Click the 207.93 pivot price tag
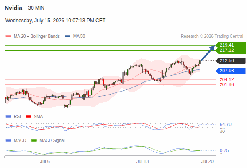Viewport: 247px width, 168px height. [231, 71]
